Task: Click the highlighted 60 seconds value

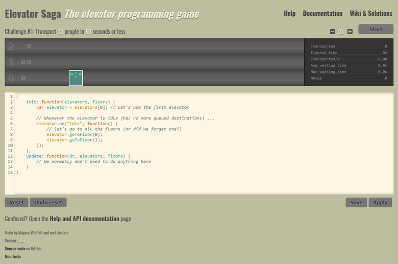Action: pyautogui.click(x=88, y=32)
